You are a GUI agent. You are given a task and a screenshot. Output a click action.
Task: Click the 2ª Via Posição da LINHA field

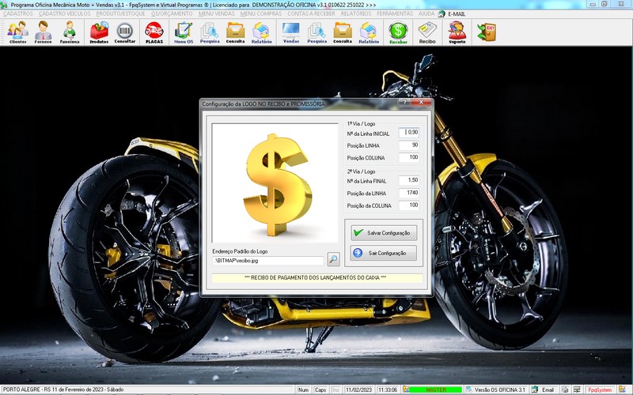409,193
